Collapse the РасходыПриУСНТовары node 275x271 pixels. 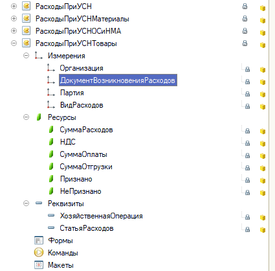pos(14,43)
